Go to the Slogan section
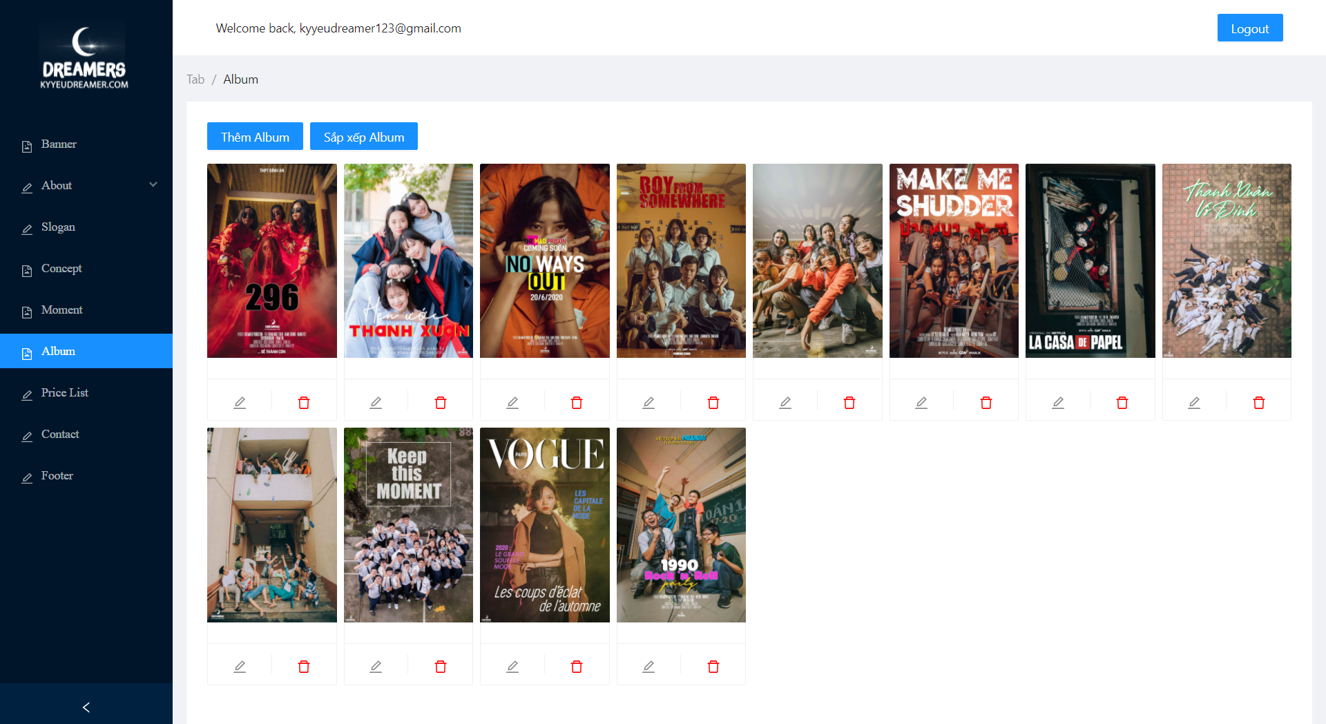Screen dimensions: 1326x724 [x=86, y=227]
